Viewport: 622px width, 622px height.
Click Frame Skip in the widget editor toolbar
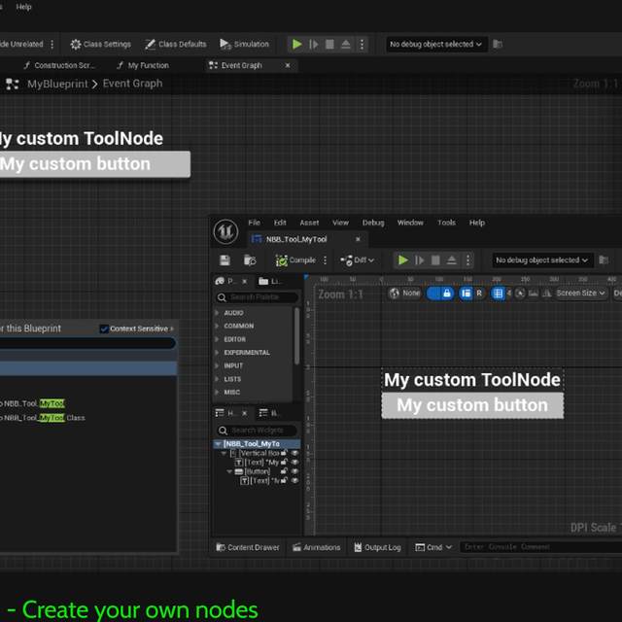[x=419, y=260]
